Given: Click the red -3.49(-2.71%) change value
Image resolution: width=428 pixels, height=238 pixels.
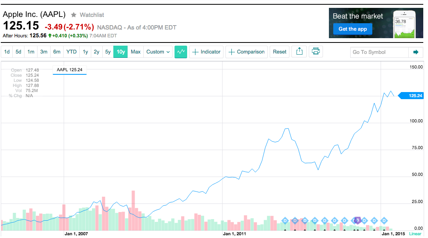Looking at the screenshot, I should click(69, 27).
